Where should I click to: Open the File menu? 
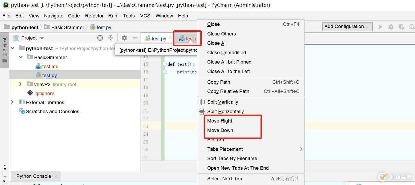[x=6, y=16]
